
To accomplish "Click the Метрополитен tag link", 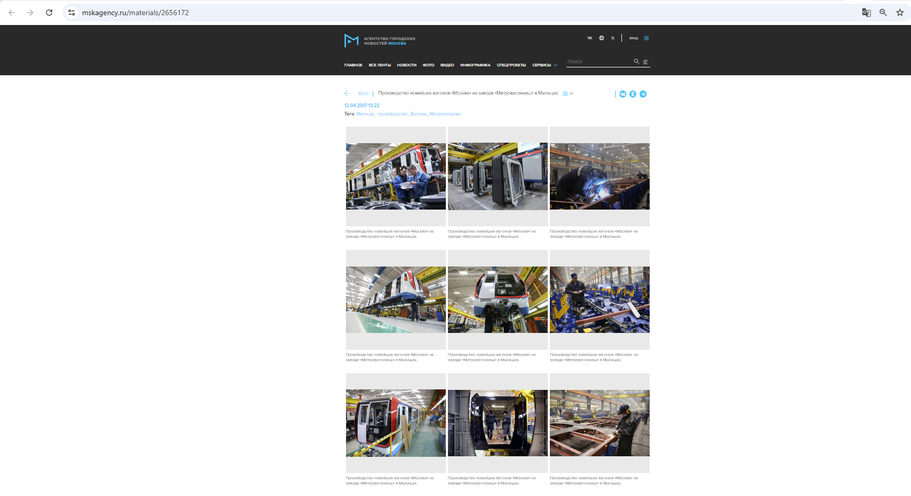I will pyautogui.click(x=445, y=114).
